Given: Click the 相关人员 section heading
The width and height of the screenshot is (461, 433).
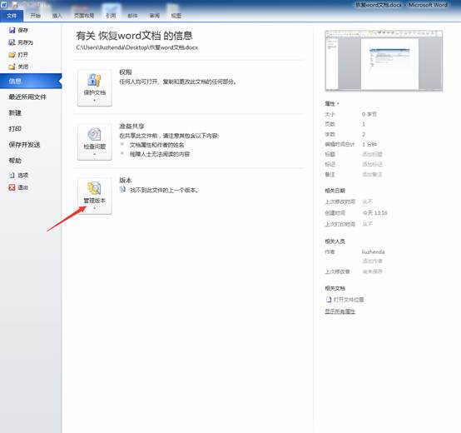Looking at the screenshot, I should [335, 241].
